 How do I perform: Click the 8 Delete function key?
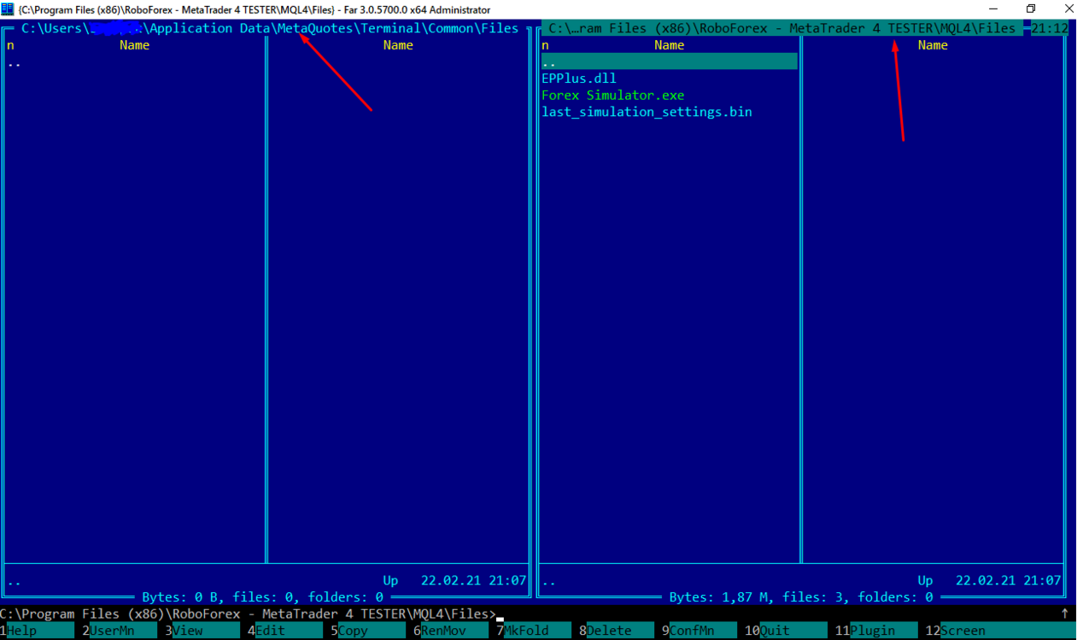[617, 631]
